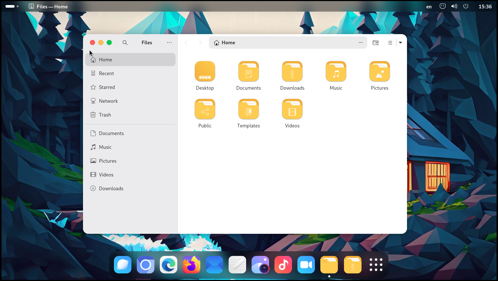Select Home in the sidebar

pos(130,60)
